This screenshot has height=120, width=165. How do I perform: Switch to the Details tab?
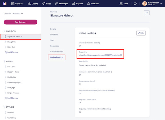[x=53, y=29]
